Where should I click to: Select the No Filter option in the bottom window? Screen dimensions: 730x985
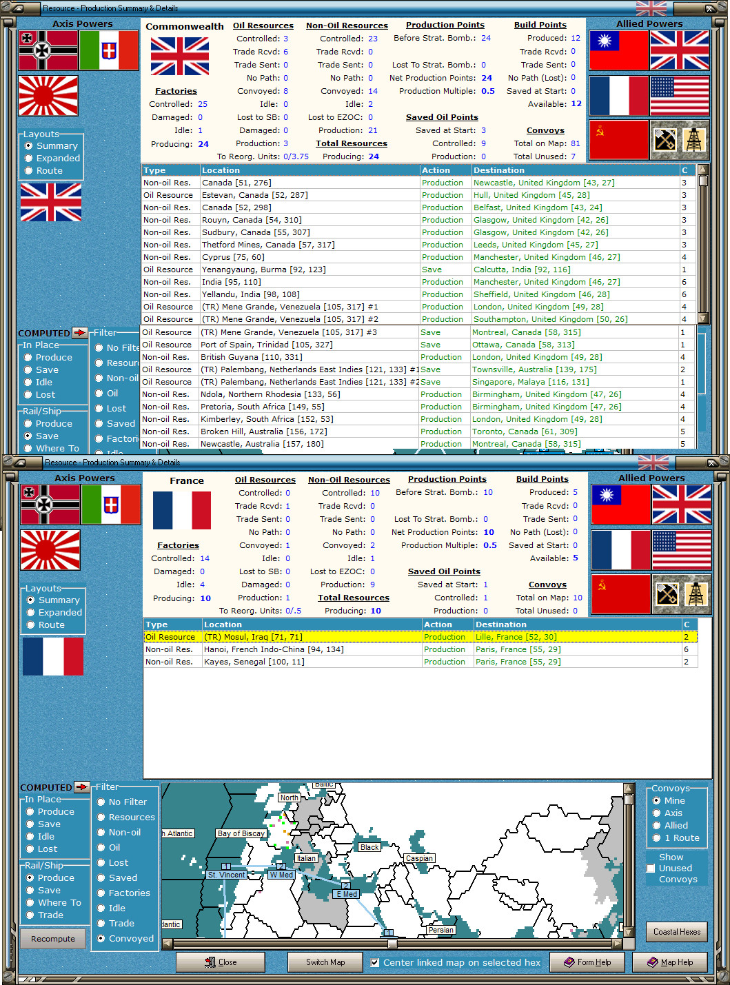pos(122,802)
